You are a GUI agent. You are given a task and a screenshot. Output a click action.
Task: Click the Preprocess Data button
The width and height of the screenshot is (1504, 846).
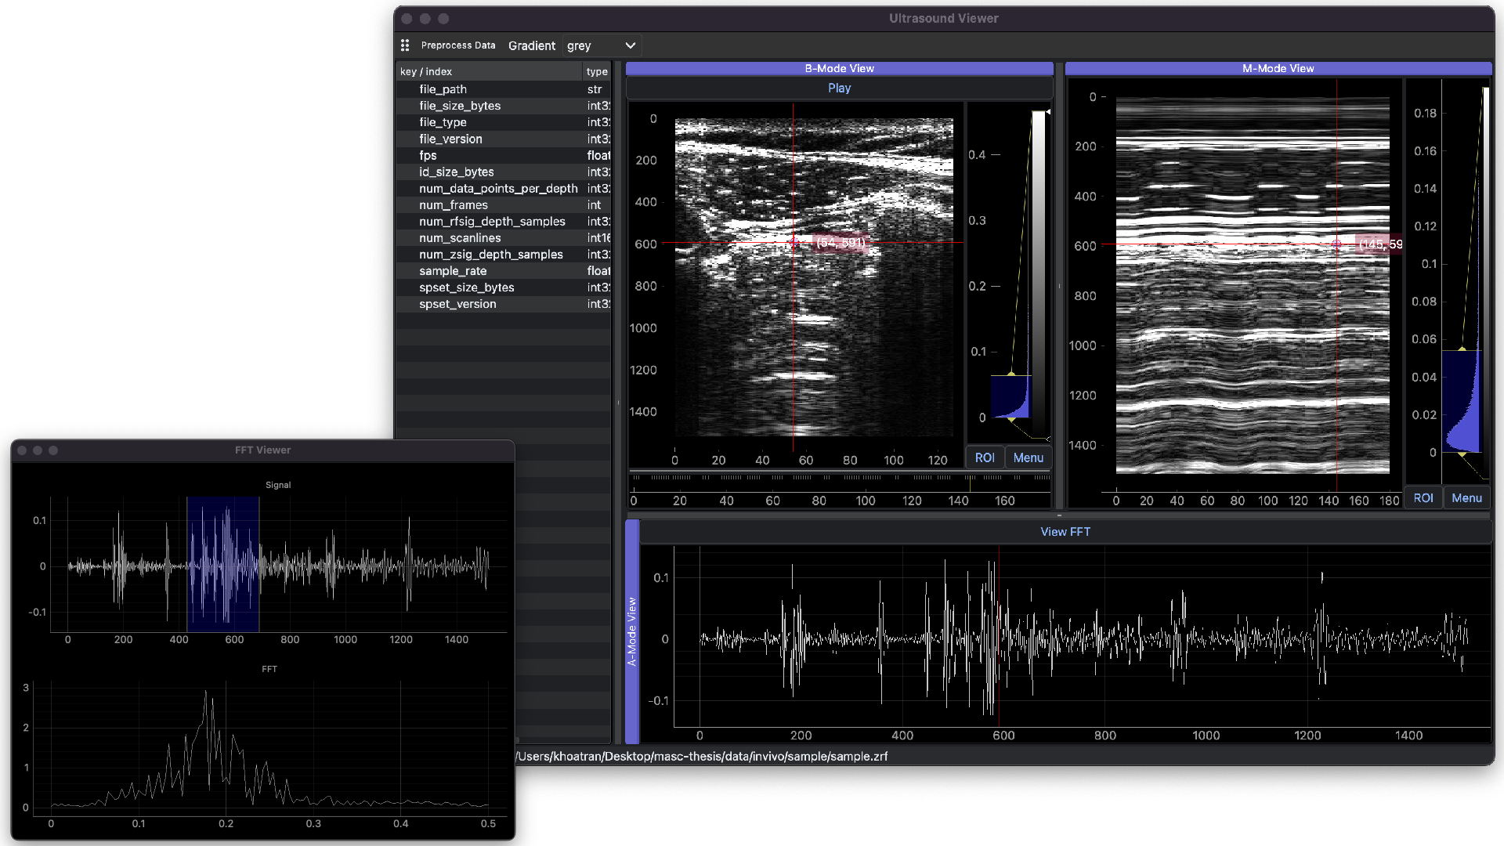(458, 45)
